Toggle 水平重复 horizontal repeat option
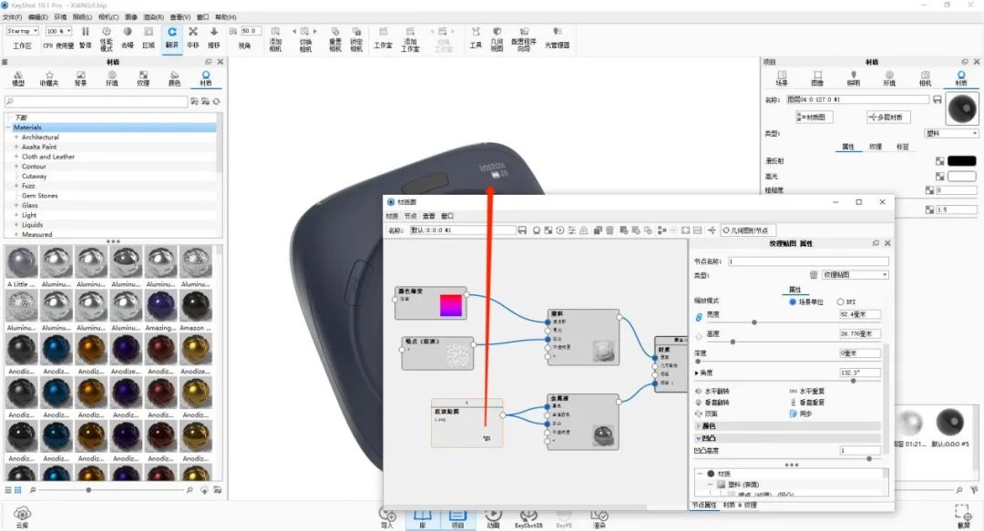 click(x=807, y=391)
